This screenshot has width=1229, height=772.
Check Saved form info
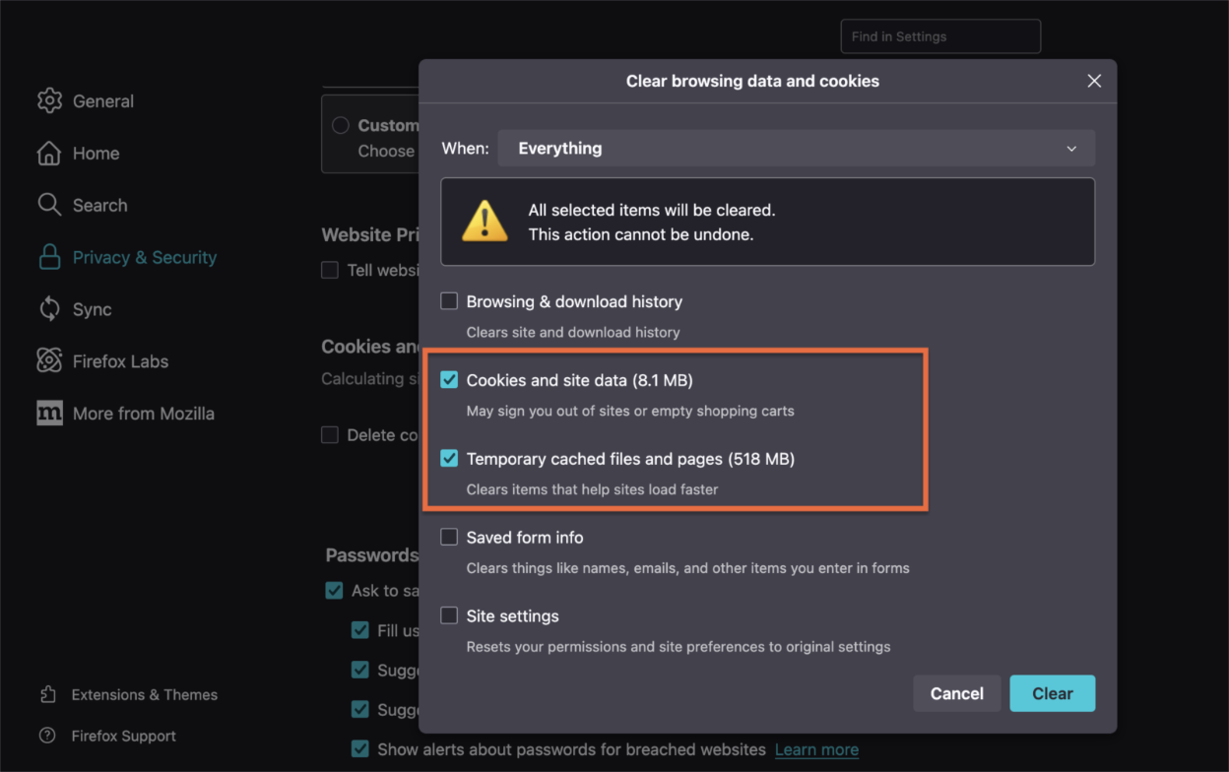click(x=449, y=538)
